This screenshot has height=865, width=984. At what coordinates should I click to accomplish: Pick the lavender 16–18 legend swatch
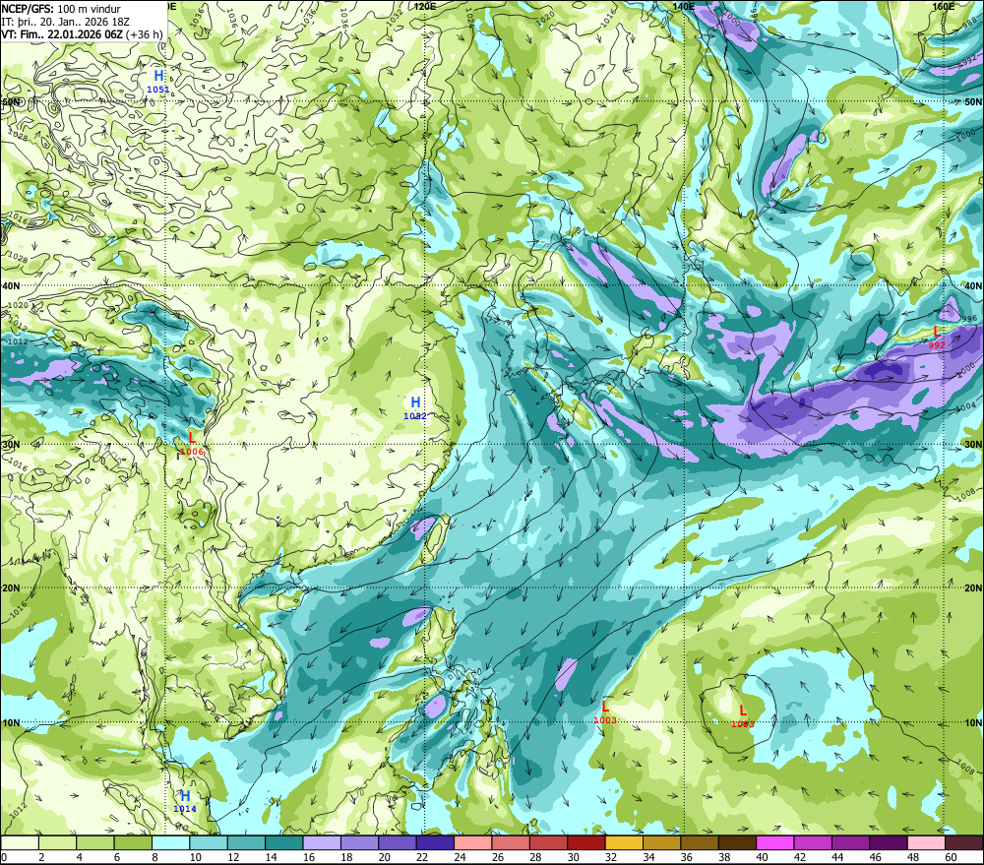[322, 842]
